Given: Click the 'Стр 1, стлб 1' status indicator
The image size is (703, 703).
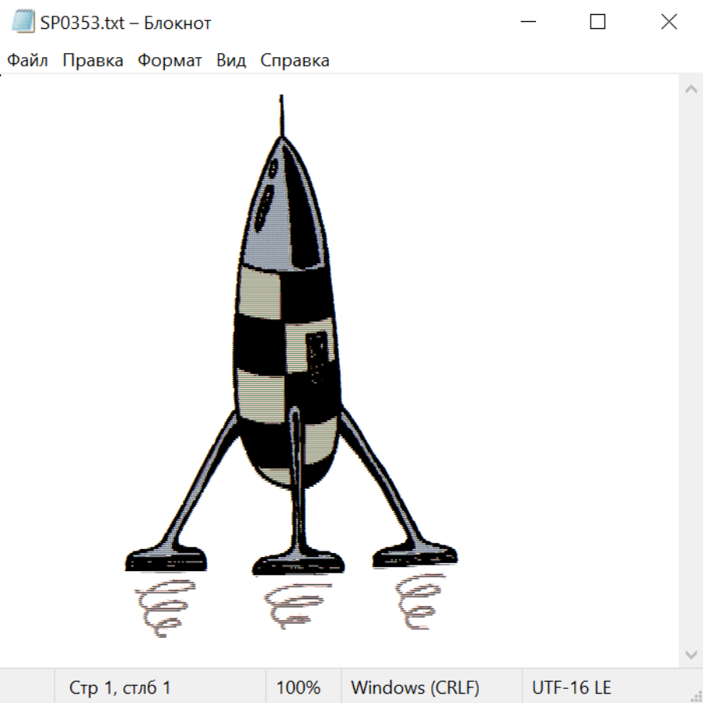Looking at the screenshot, I should point(120,688).
